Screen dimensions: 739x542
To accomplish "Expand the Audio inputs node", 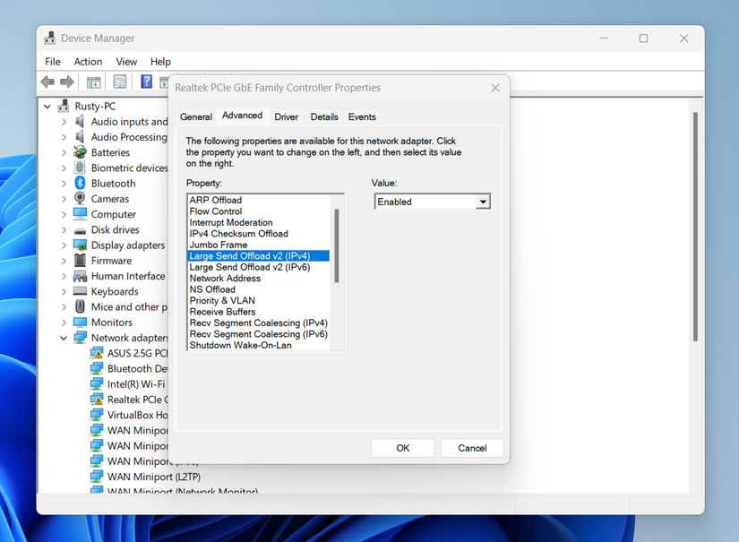I will tap(64, 122).
